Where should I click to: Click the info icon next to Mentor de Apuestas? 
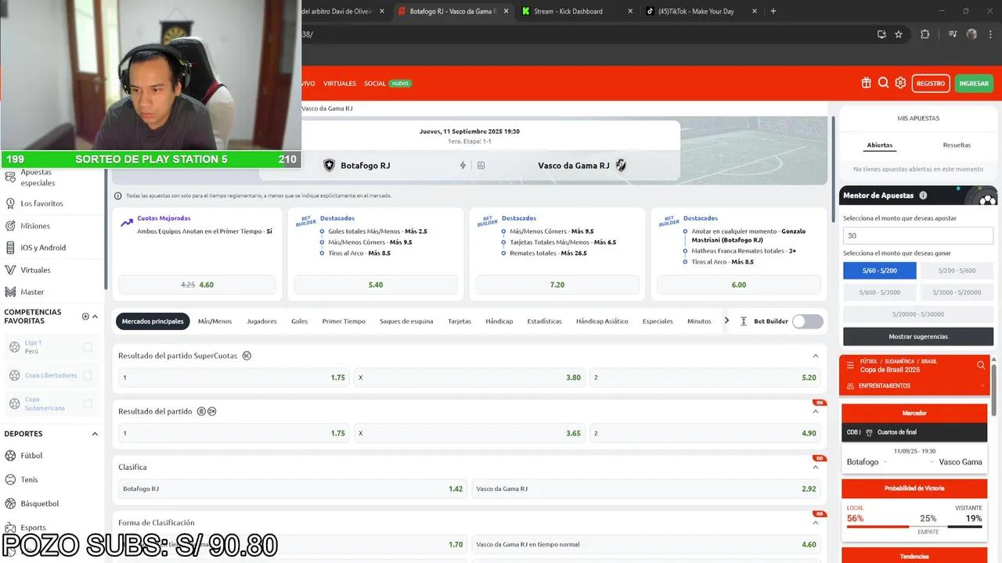point(923,195)
